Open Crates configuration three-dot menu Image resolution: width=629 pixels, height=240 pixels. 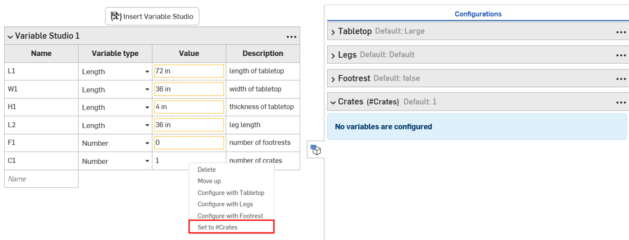(x=621, y=103)
